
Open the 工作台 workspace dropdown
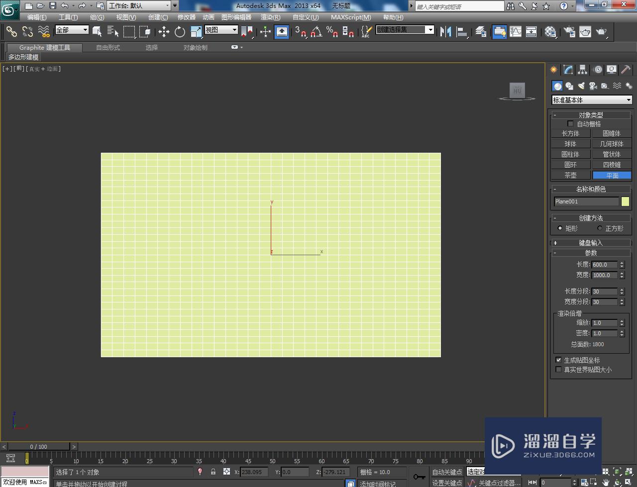139,6
